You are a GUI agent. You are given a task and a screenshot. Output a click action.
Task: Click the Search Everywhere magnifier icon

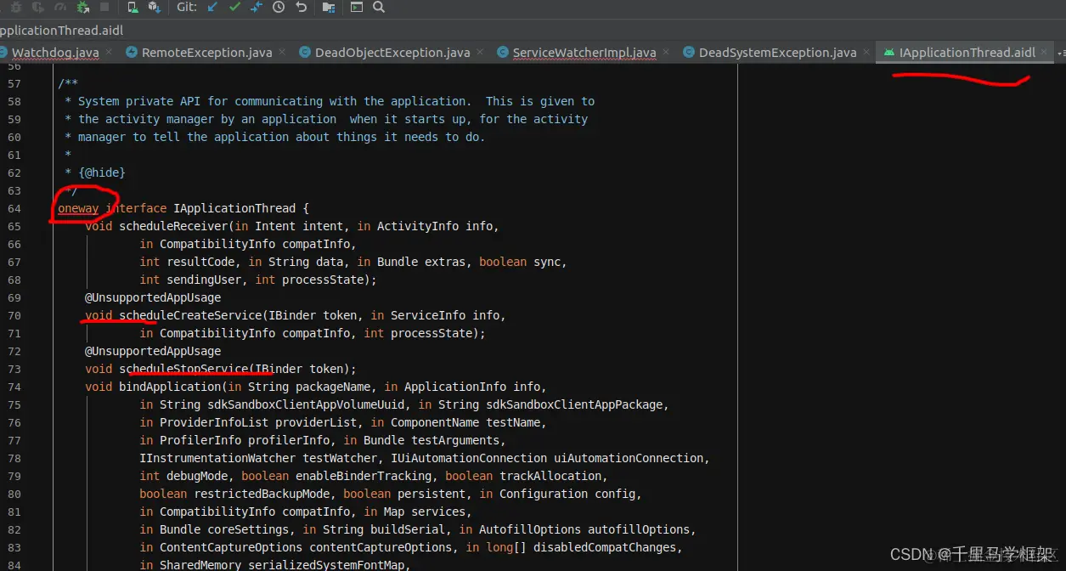379,7
